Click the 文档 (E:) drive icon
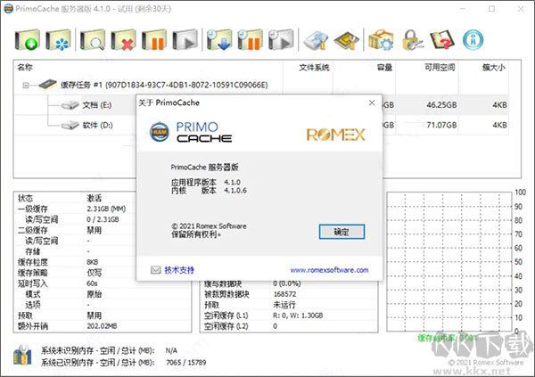The height and width of the screenshot is (377, 535). pyautogui.click(x=70, y=105)
